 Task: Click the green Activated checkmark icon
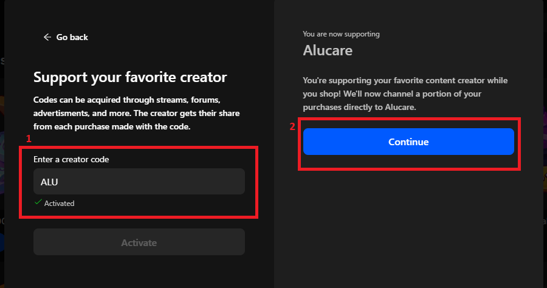[x=38, y=203]
